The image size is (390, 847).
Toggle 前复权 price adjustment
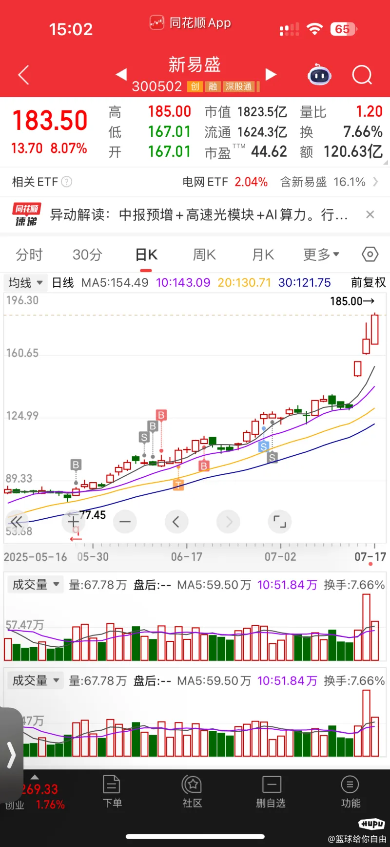(x=369, y=282)
